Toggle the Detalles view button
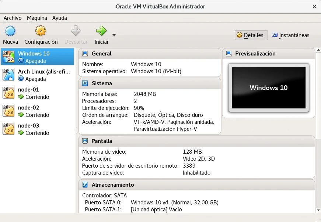321x222 pixels. pyautogui.click(x=251, y=35)
